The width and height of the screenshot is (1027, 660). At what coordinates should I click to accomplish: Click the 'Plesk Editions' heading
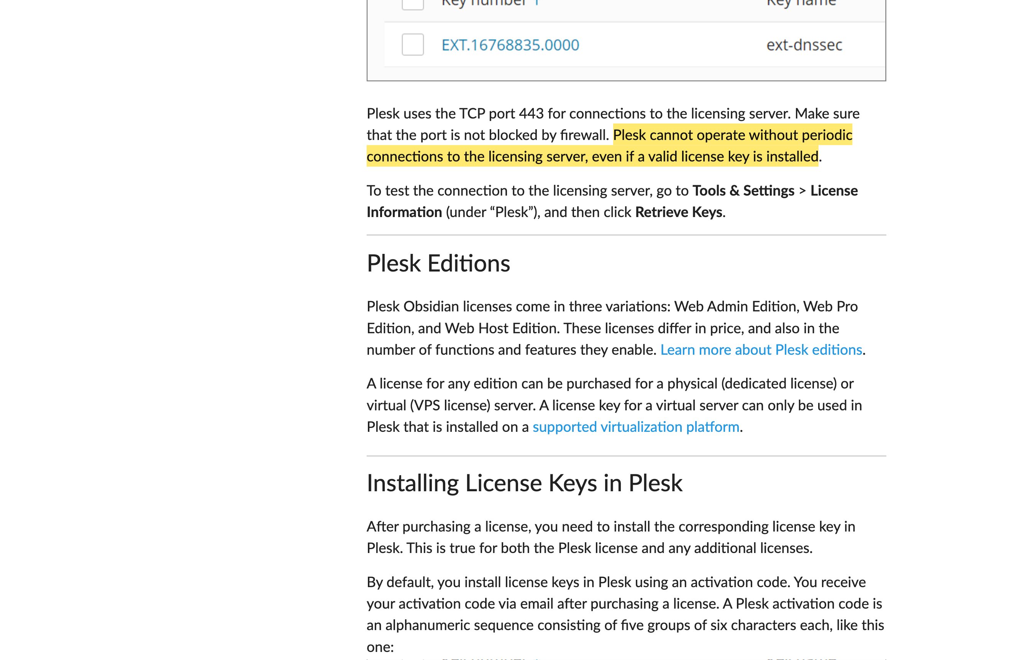click(x=438, y=263)
